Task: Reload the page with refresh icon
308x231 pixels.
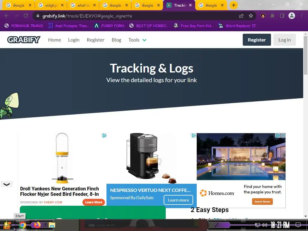Action: [26, 16]
